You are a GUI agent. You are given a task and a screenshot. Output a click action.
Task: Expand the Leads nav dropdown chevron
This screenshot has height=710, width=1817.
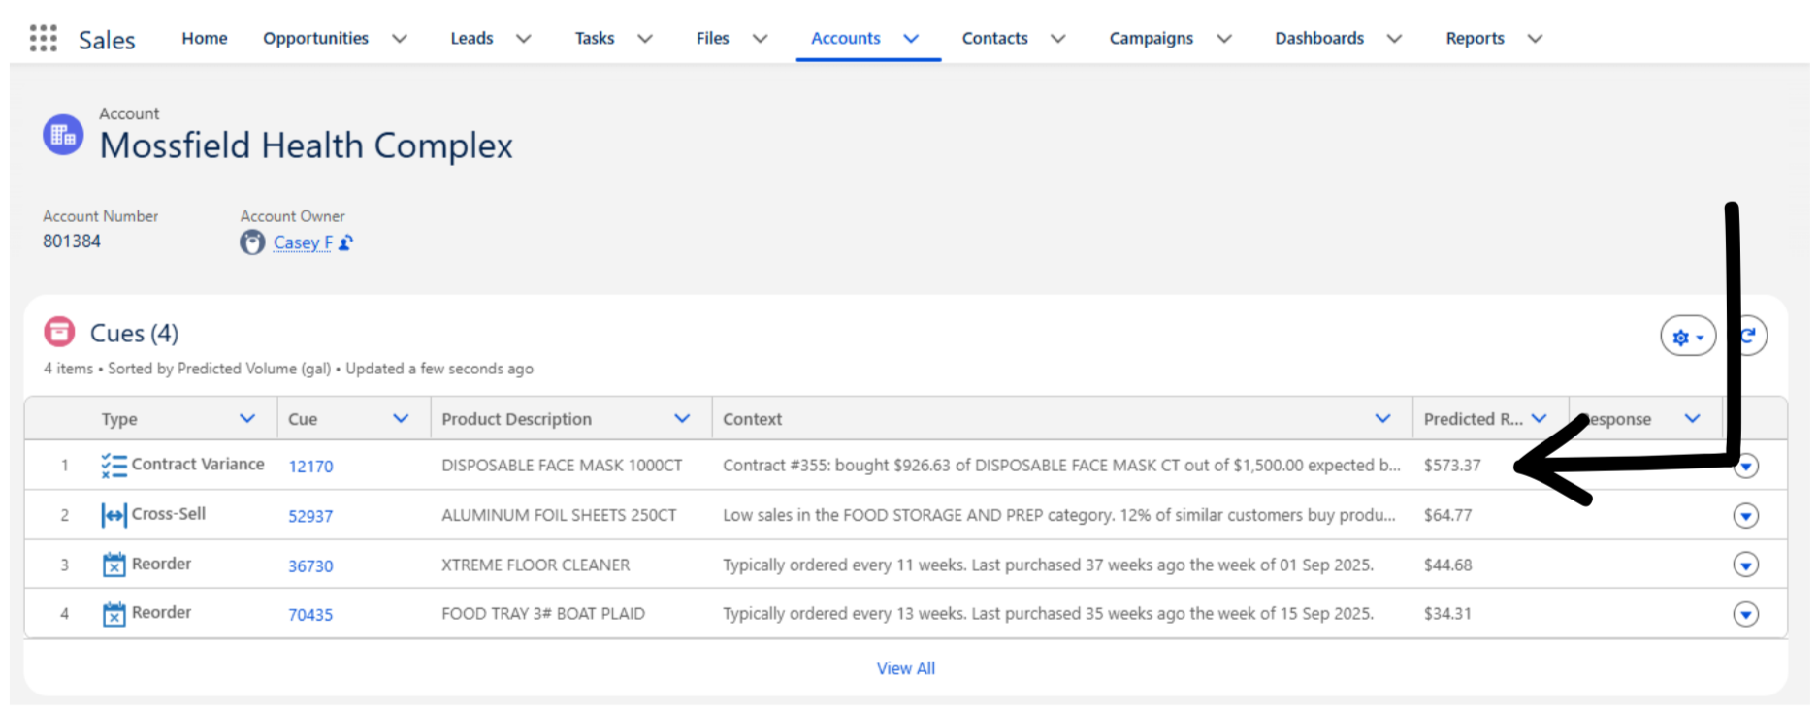[524, 39]
